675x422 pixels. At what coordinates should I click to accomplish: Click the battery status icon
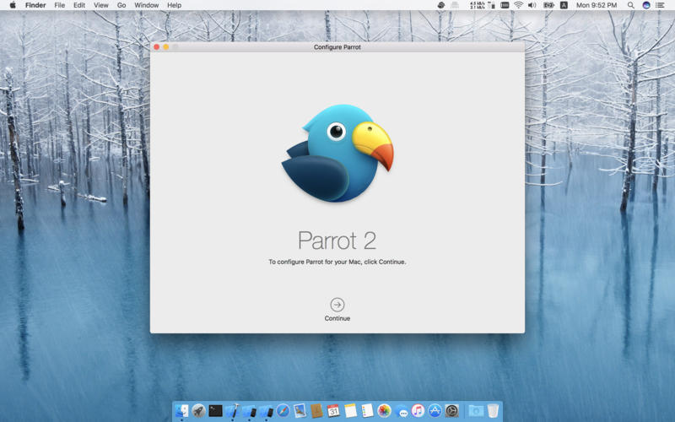548,5
